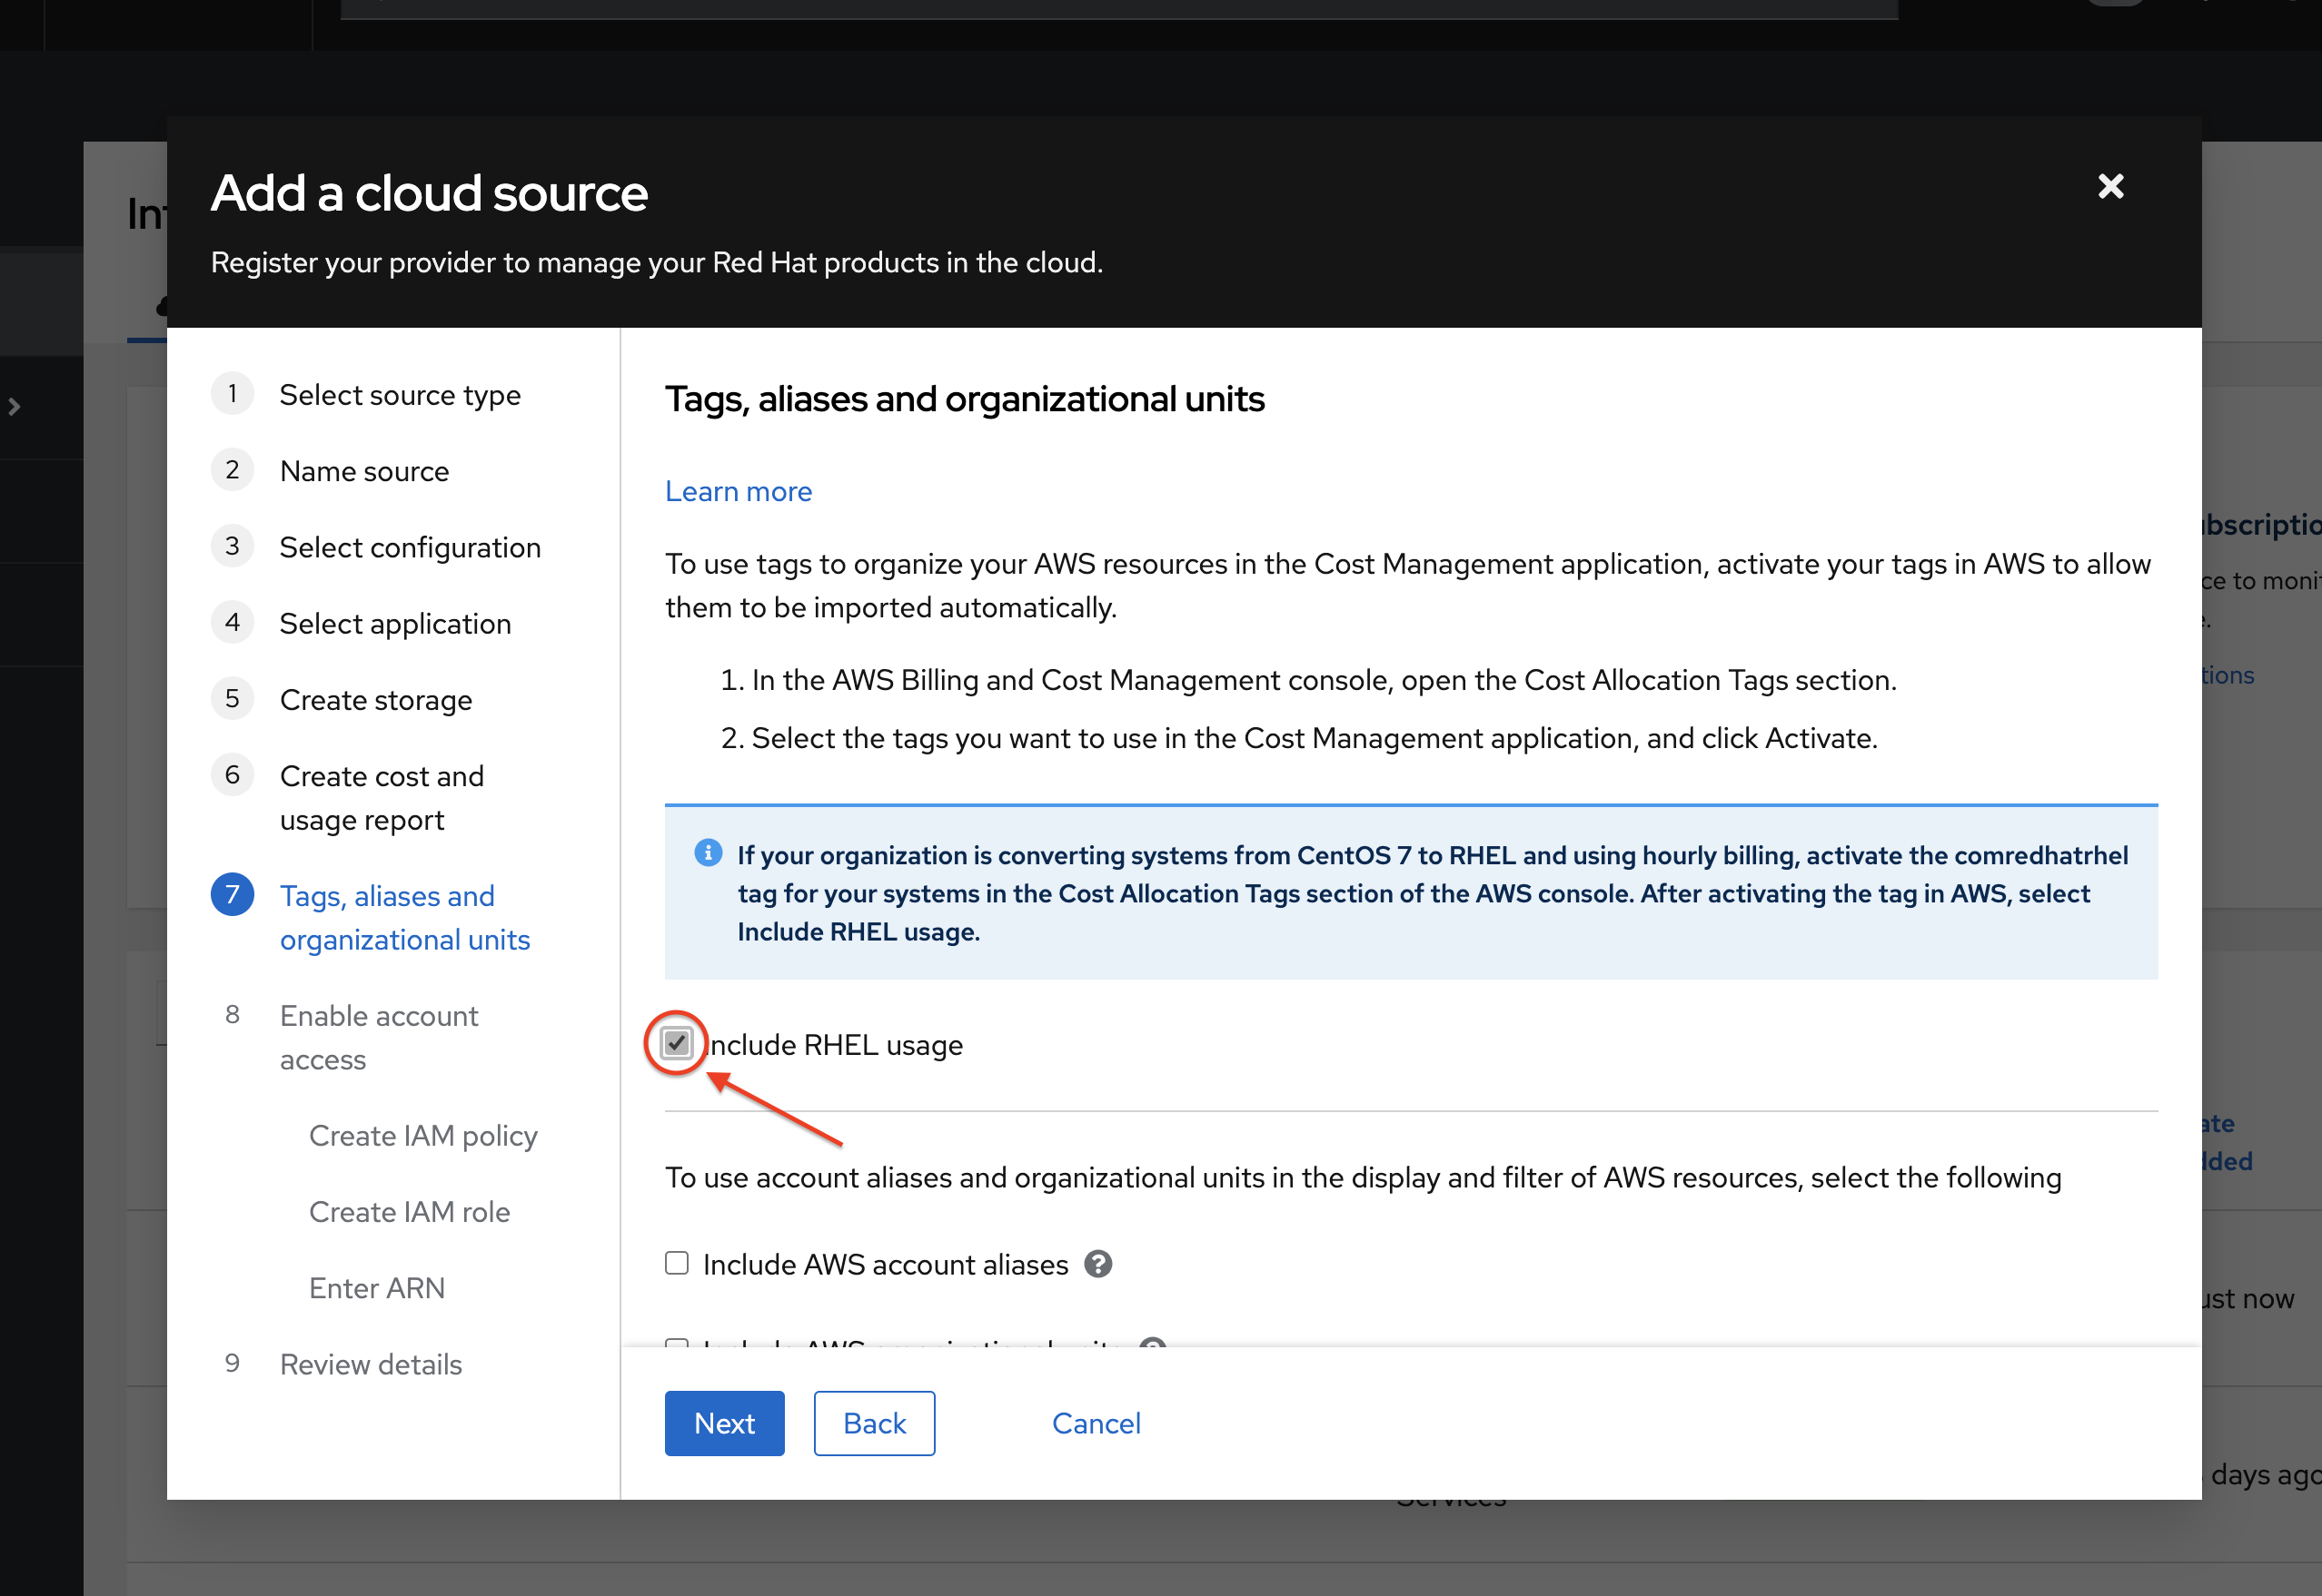2322x1596 pixels.
Task: Close the Add a cloud source dialog
Action: point(2110,187)
